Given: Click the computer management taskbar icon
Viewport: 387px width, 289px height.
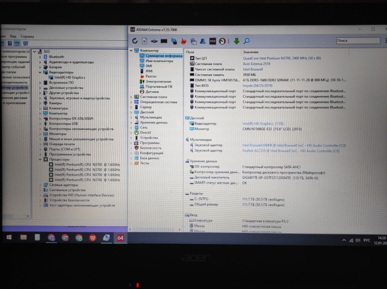Looking at the screenshot, I should pos(106,238).
